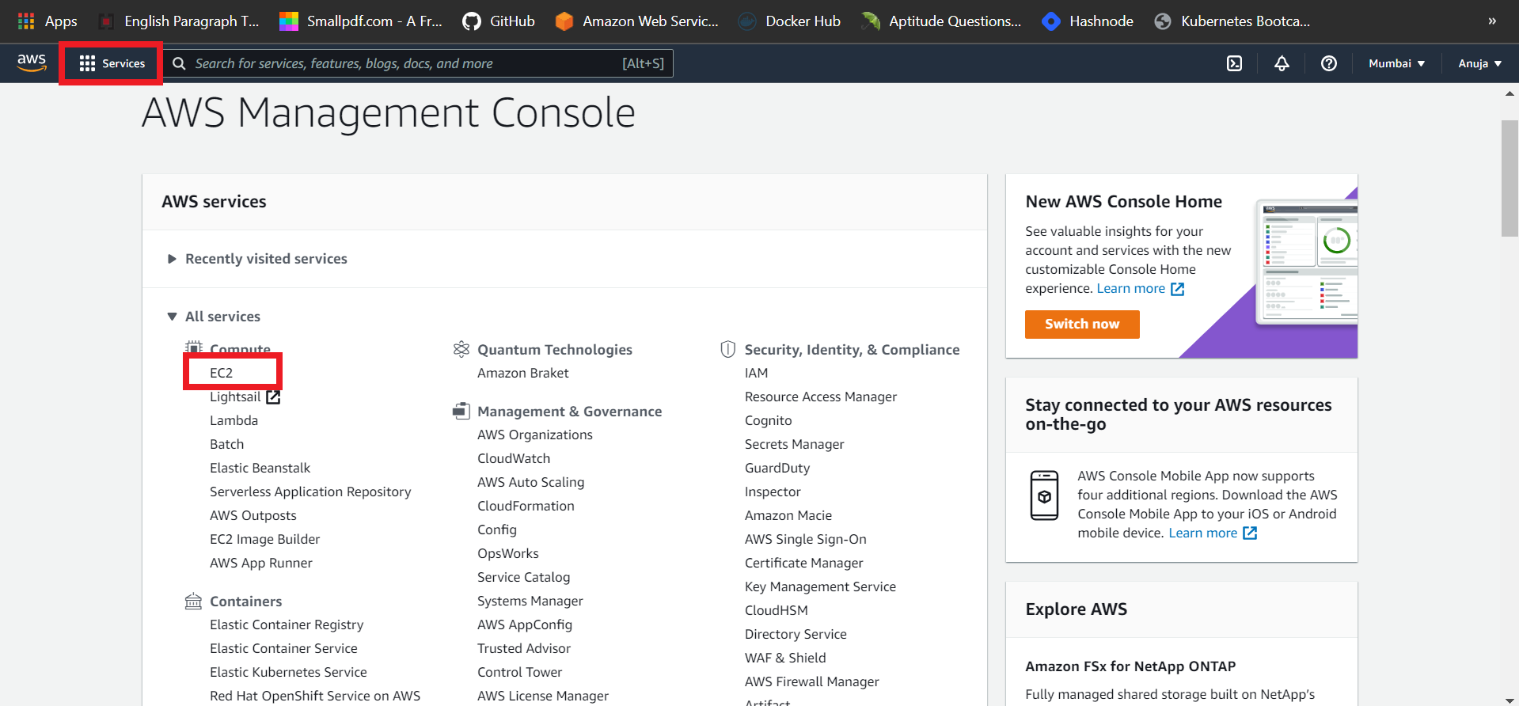Open the Kubernetes Bootcamp bookmark
1519x706 pixels.
(1232, 21)
